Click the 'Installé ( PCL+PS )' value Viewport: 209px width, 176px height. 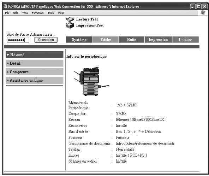(x=131, y=155)
